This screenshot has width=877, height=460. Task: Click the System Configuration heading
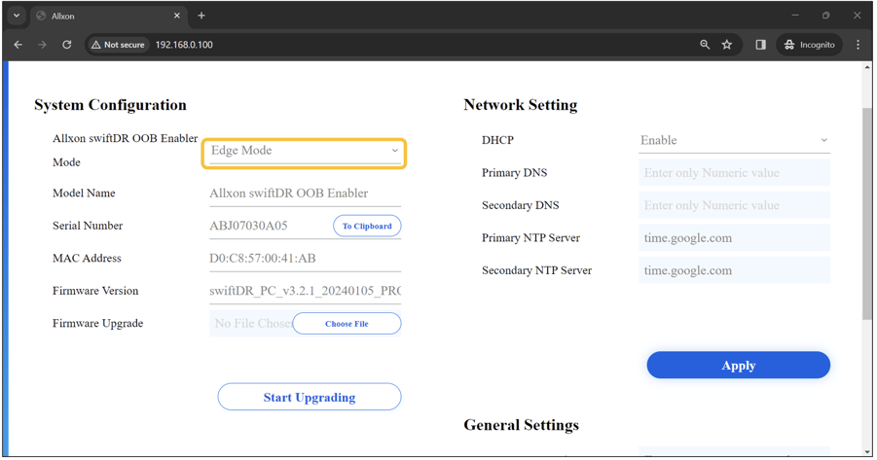110,105
